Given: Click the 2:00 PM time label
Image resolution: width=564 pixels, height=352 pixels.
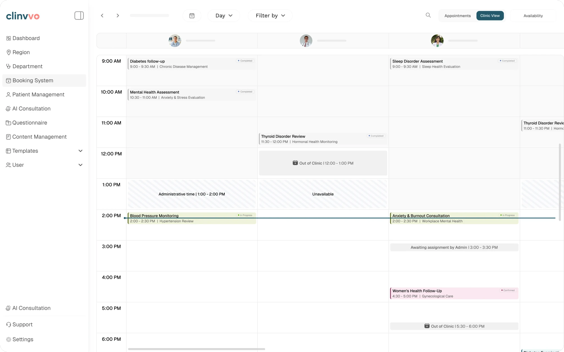Looking at the screenshot, I should [x=111, y=216].
